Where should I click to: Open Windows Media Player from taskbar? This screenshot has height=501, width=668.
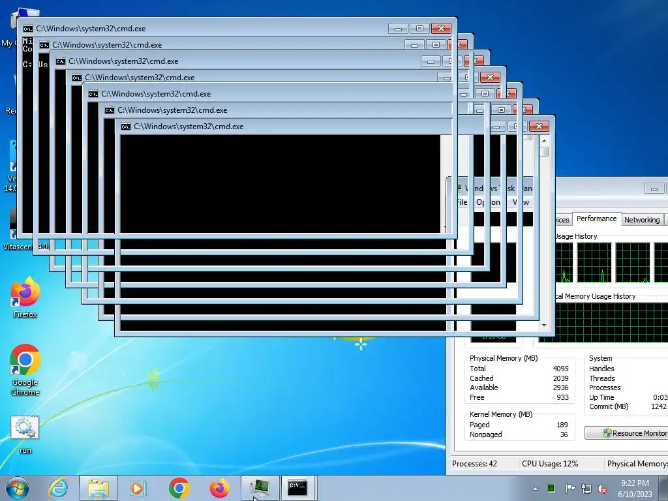click(x=138, y=488)
